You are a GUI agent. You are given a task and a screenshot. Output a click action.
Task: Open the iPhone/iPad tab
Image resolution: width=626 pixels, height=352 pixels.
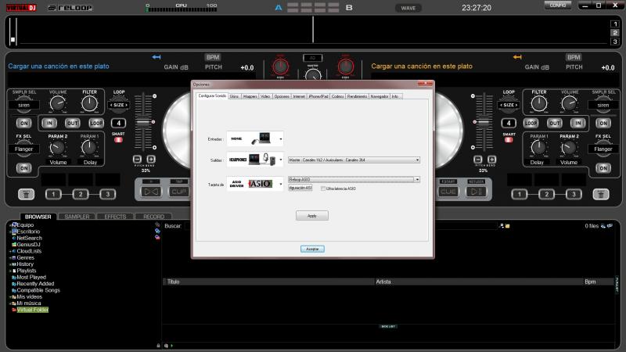click(318, 96)
